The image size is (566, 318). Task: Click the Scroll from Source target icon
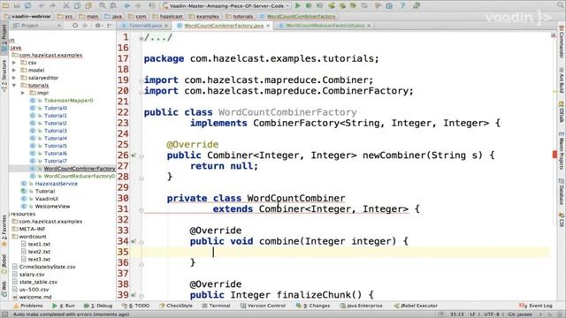[75, 26]
